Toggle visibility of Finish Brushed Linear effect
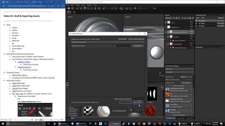Screen dimensions: 225x126 pyautogui.click(x=171, y=48)
